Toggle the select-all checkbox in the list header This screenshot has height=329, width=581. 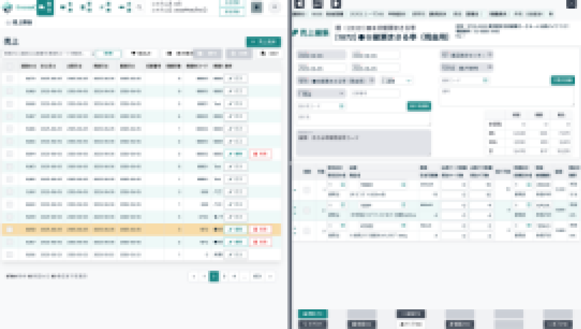(10, 66)
